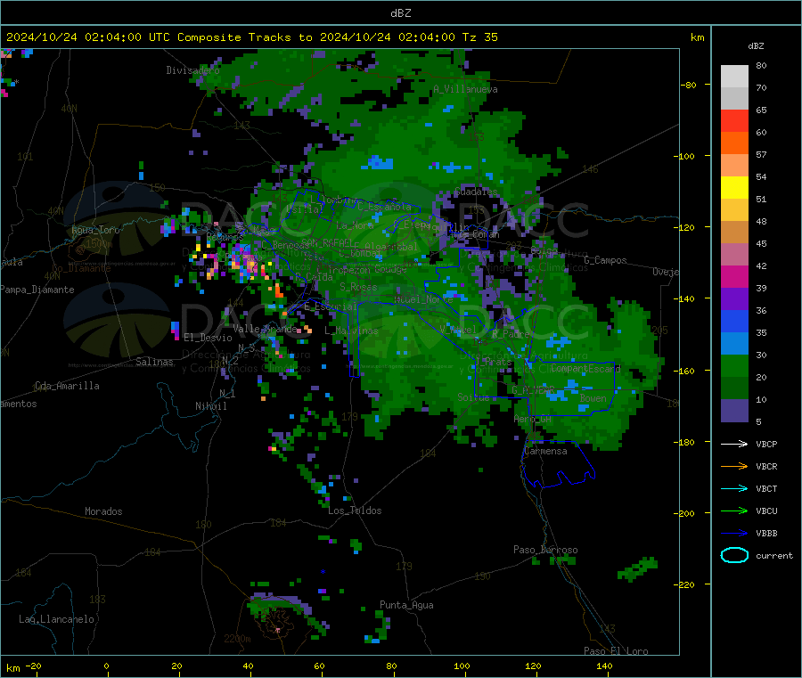Click the 'dBZ' title at top
This screenshot has width=802, height=678.
[400, 13]
